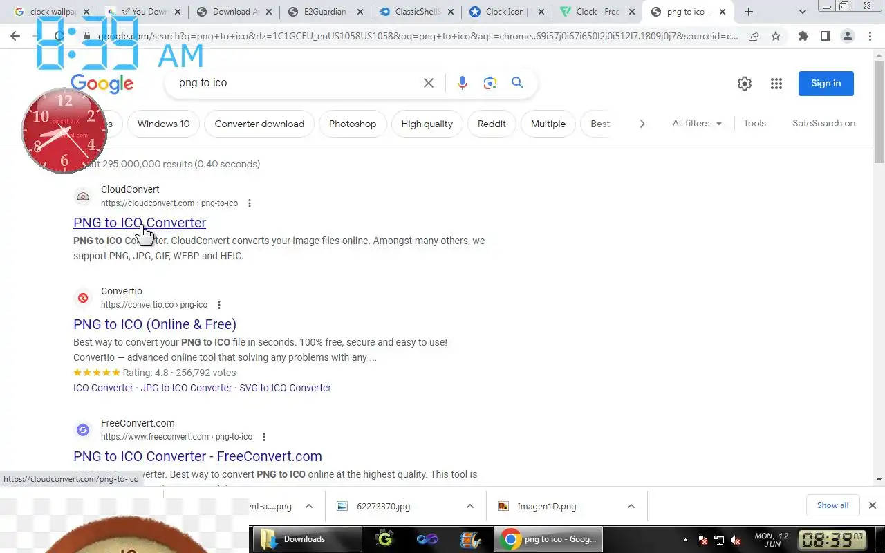Select the Windows 10 filter chip
Viewport: 885px width, 553px height.
163,124
